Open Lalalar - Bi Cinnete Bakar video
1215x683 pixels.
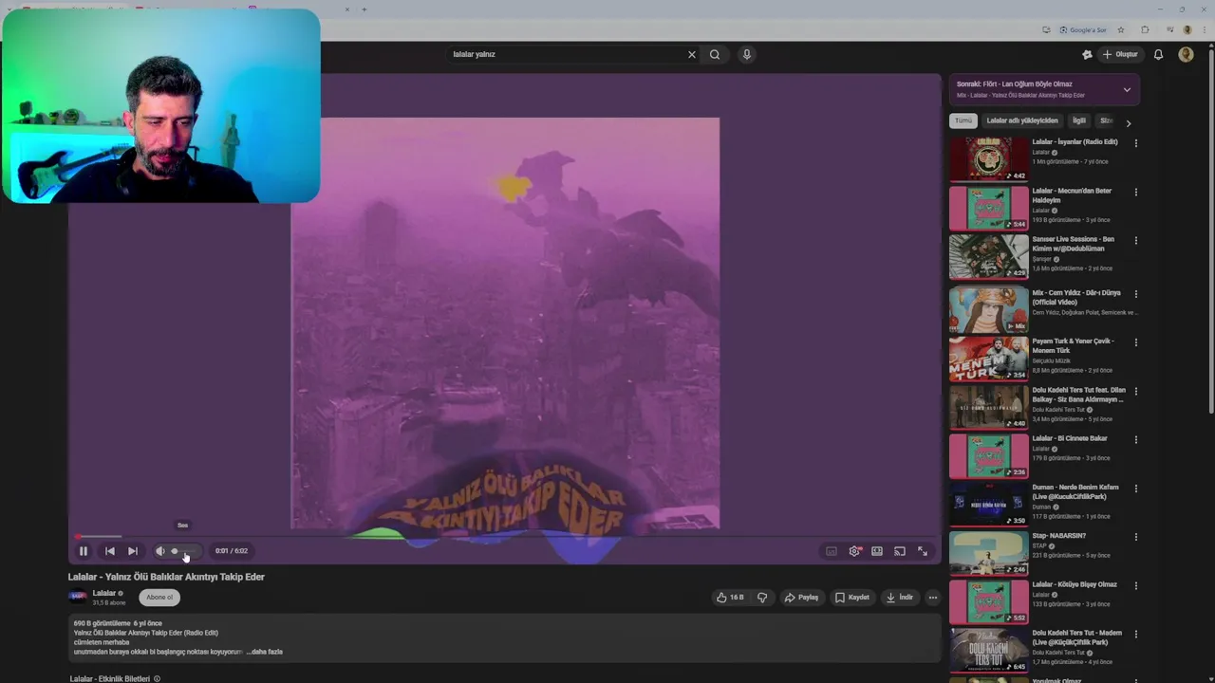tap(989, 456)
